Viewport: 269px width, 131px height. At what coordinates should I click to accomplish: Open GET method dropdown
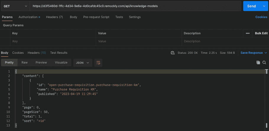(x=15, y=6)
